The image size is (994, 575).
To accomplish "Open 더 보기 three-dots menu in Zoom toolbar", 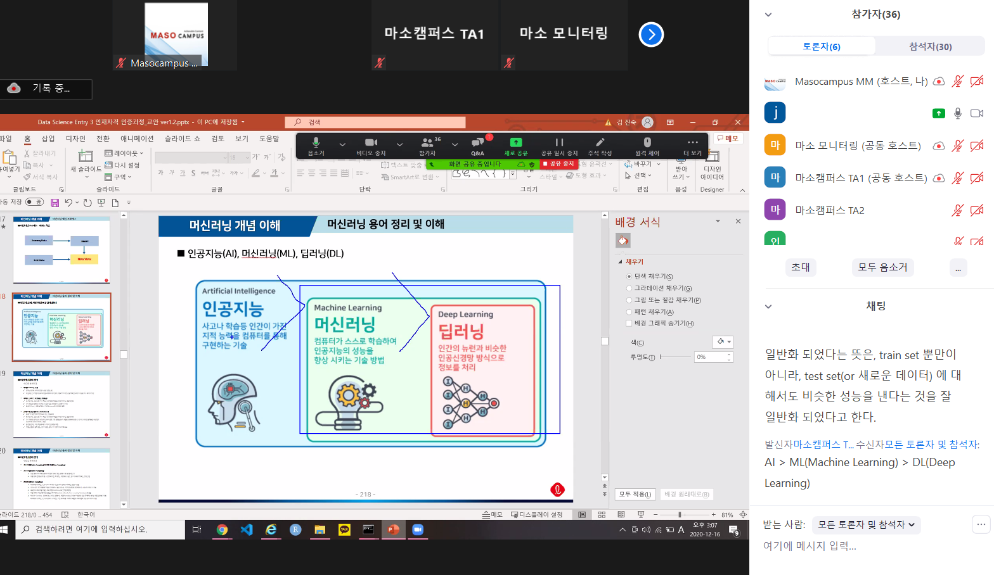I will point(692,143).
